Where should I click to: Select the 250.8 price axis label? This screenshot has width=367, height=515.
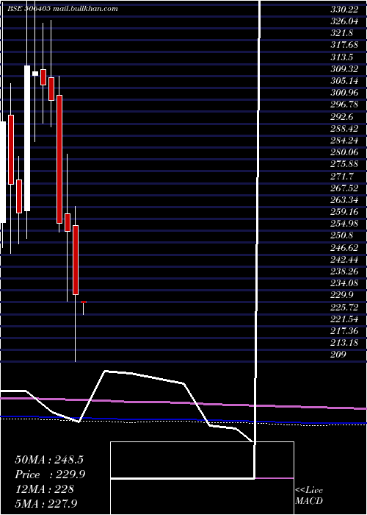point(341,236)
